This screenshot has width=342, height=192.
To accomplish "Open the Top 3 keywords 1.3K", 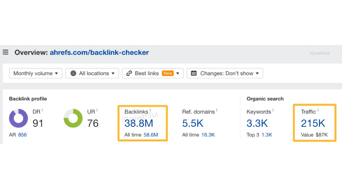I will [267, 135].
